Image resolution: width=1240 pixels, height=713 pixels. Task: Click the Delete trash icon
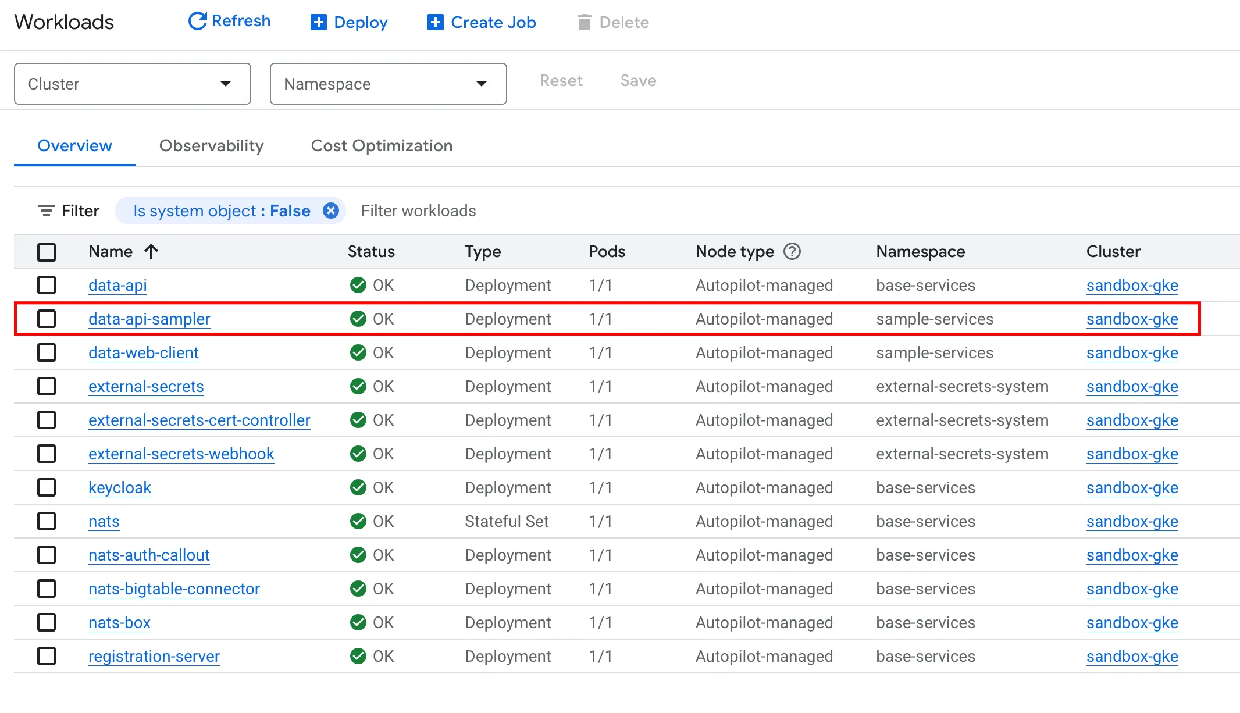(584, 22)
